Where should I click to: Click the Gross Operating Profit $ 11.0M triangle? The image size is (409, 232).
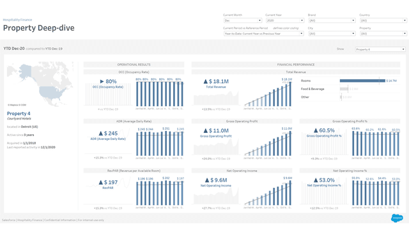[206, 130]
